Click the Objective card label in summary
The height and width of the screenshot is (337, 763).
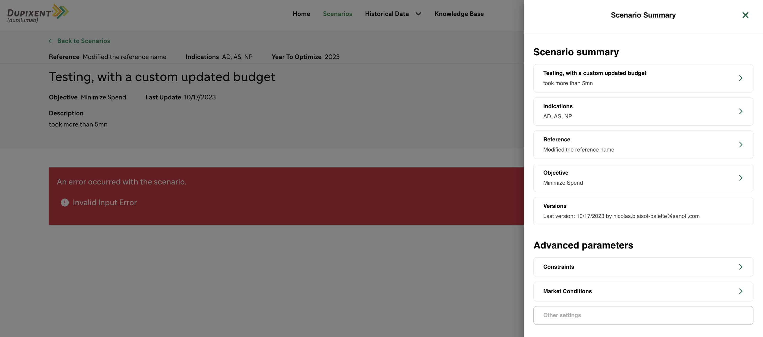tap(556, 172)
